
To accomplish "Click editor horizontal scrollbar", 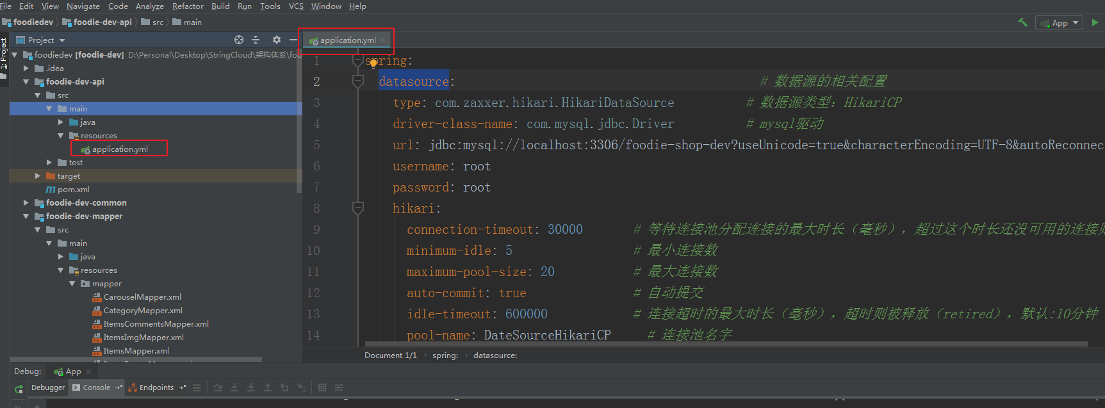I will coord(726,344).
